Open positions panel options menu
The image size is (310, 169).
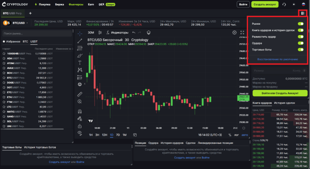(250, 142)
